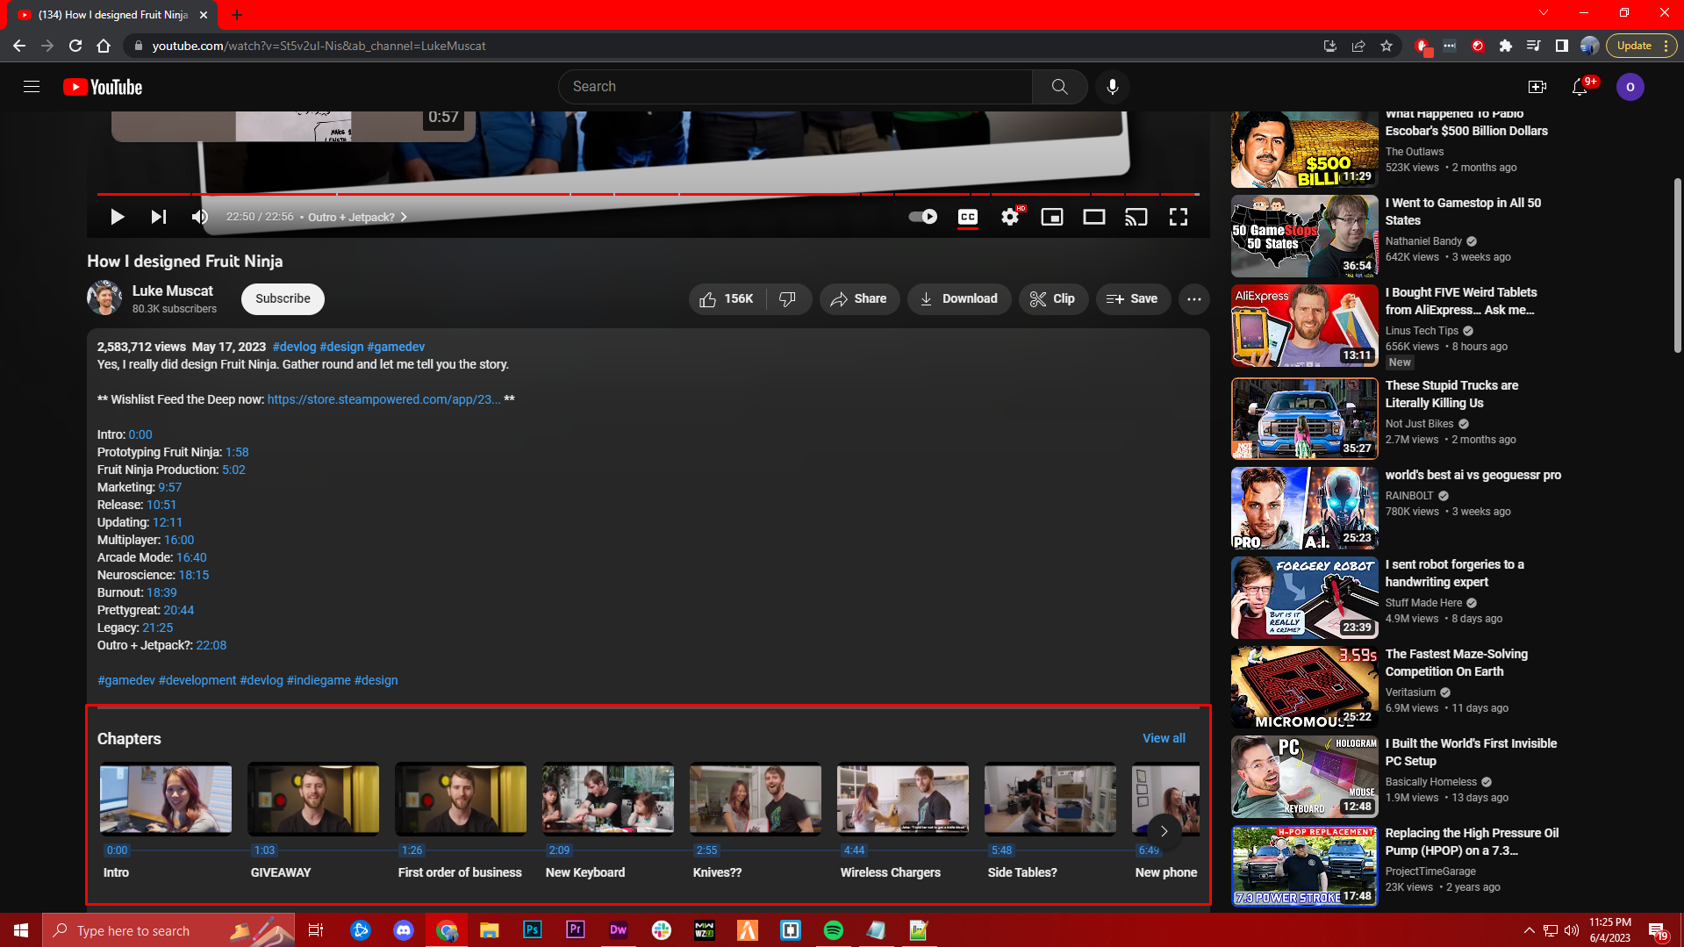Open the New Keyboard chapter thumbnail

point(608,799)
